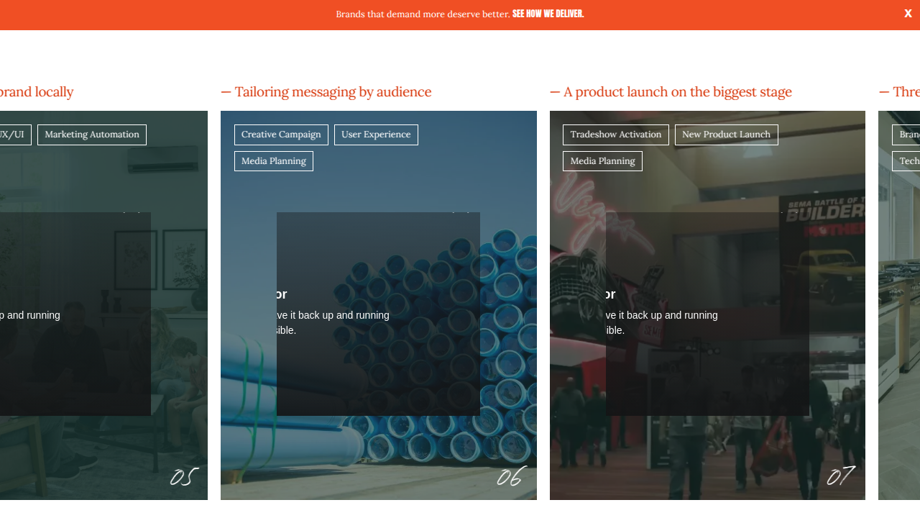The height and width of the screenshot is (518, 920).
Task: Select the Media Planning tag on card 06
Action: 274,161
